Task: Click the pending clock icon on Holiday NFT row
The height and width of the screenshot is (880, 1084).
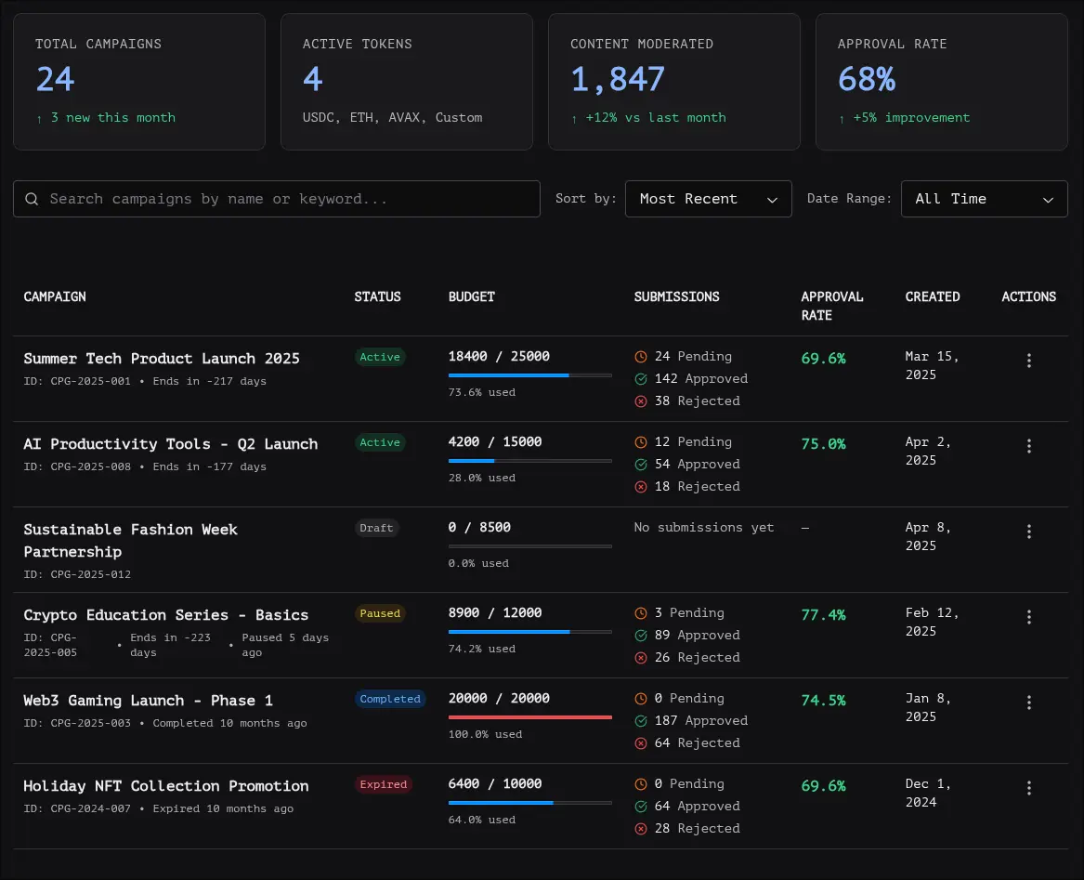Action: (x=639, y=783)
